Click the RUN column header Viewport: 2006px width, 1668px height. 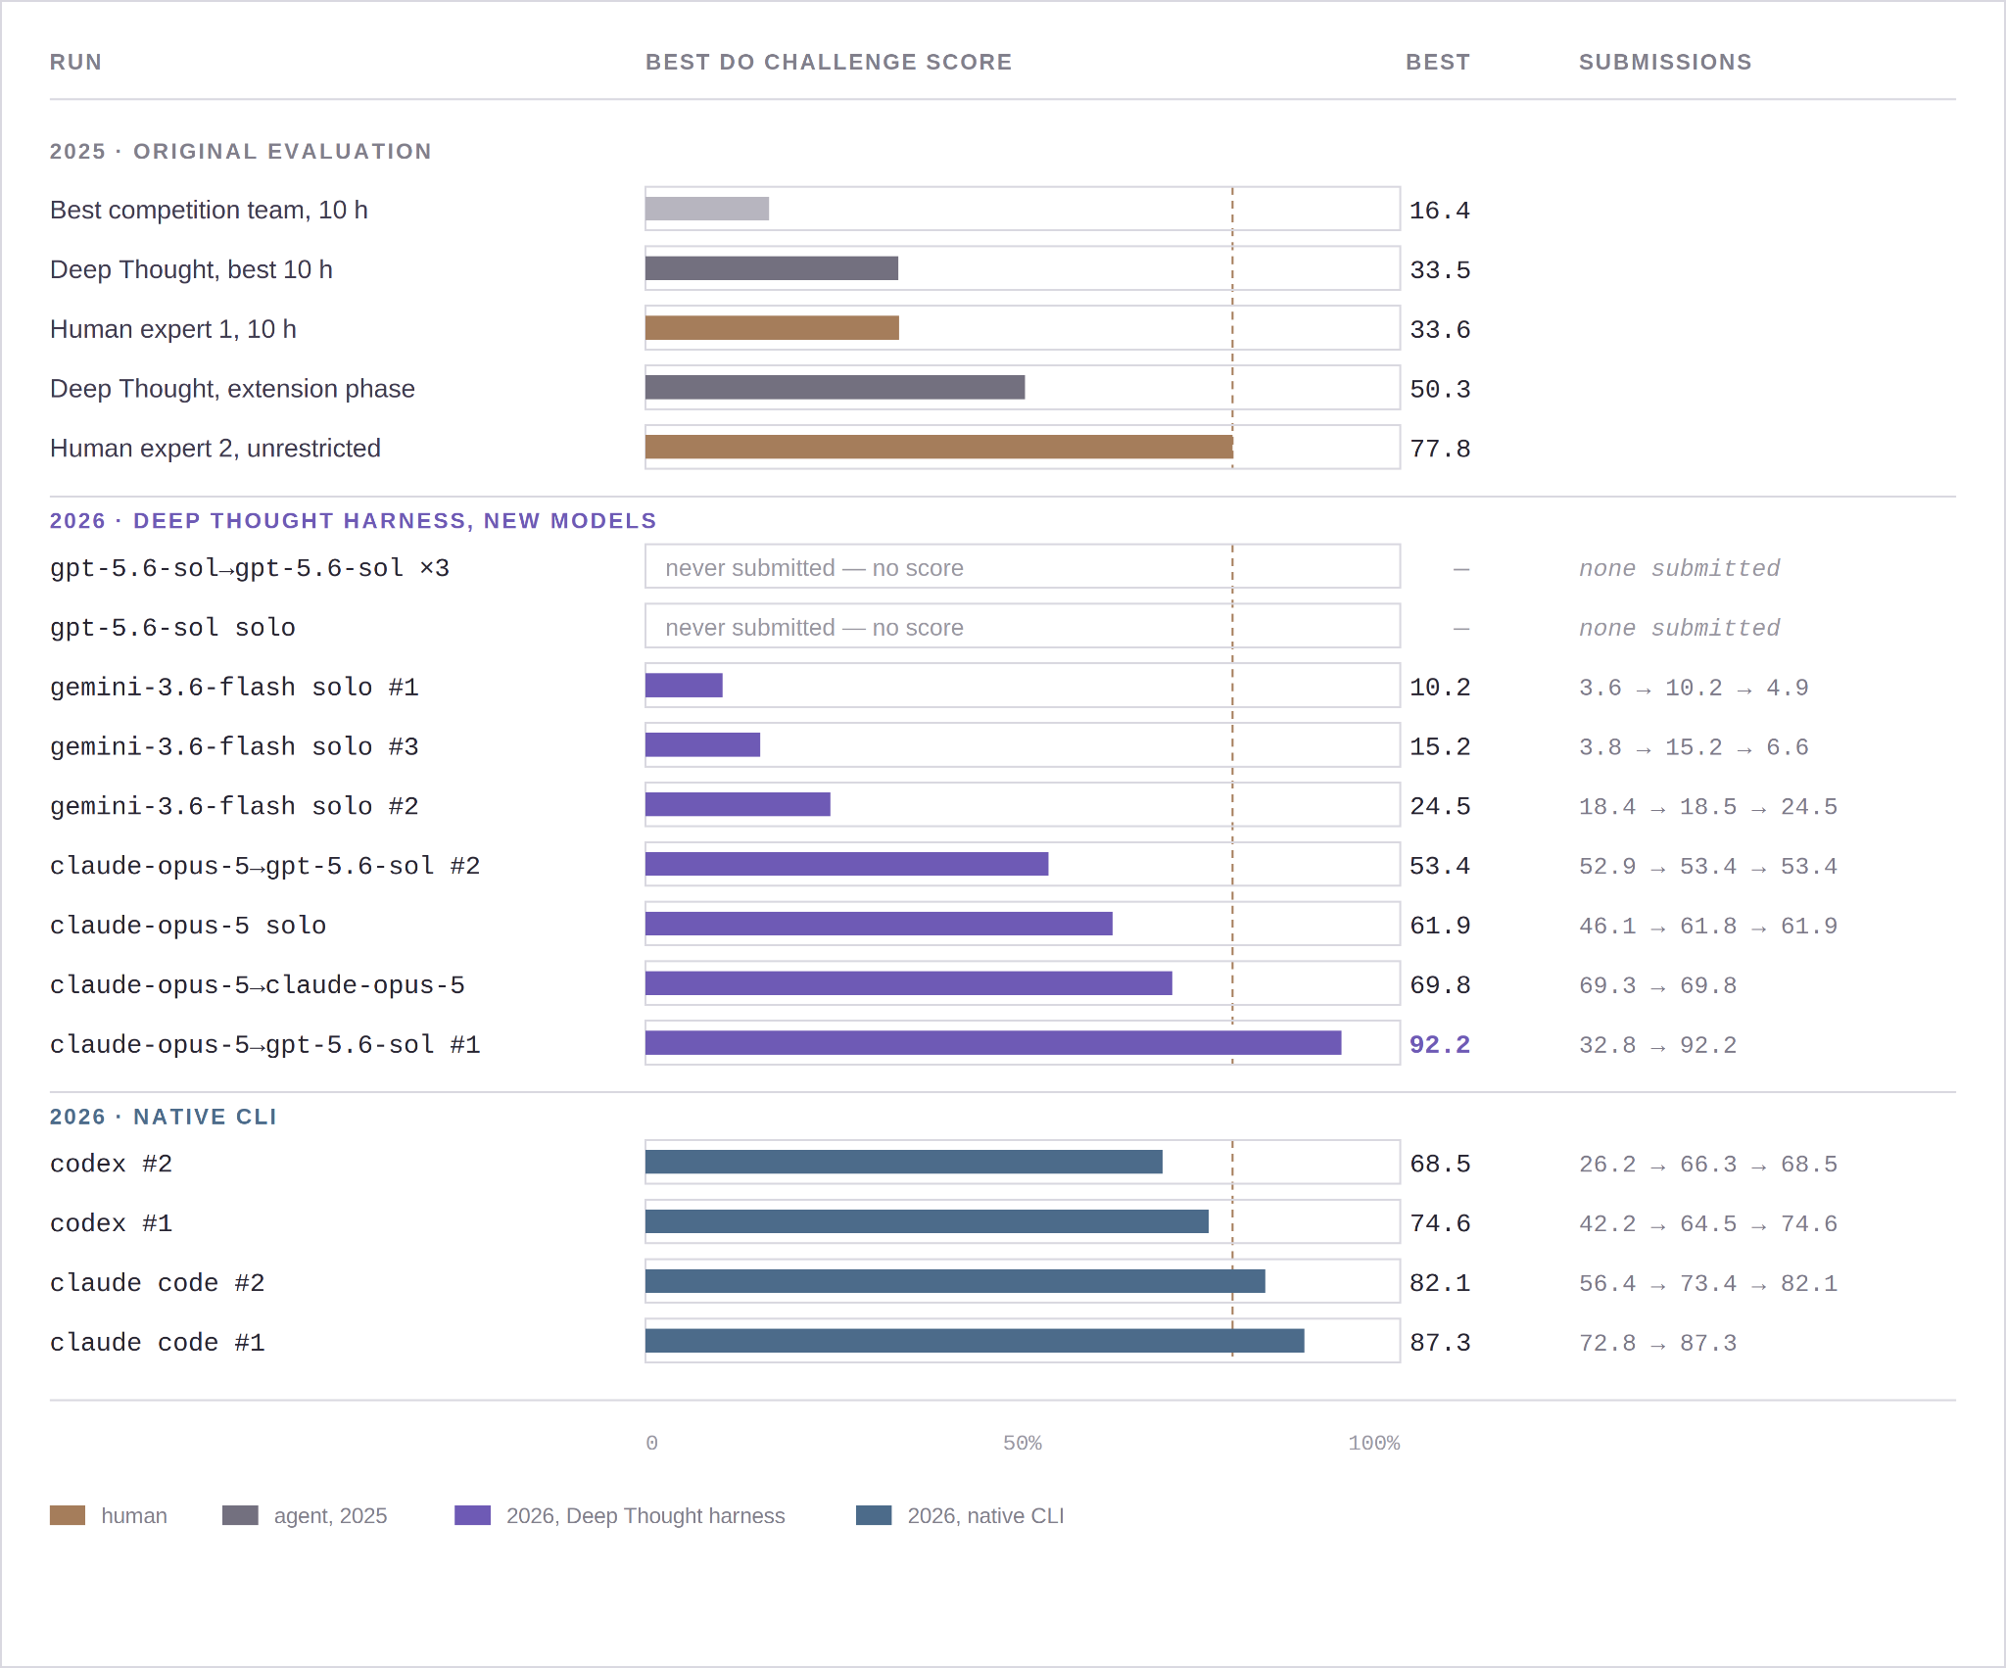click(x=75, y=62)
